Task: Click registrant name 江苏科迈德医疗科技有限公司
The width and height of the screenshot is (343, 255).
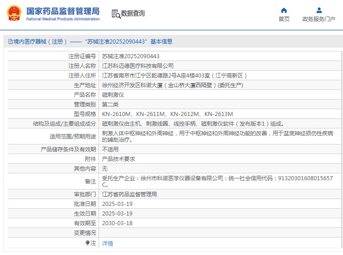Action: [x=138, y=66]
